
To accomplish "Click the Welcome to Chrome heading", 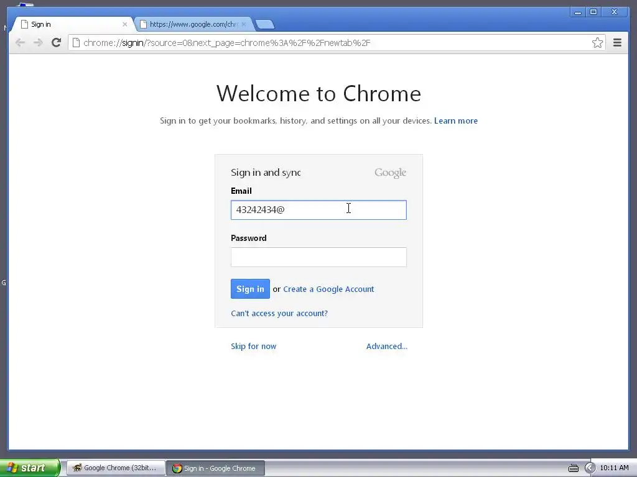I will (x=318, y=94).
